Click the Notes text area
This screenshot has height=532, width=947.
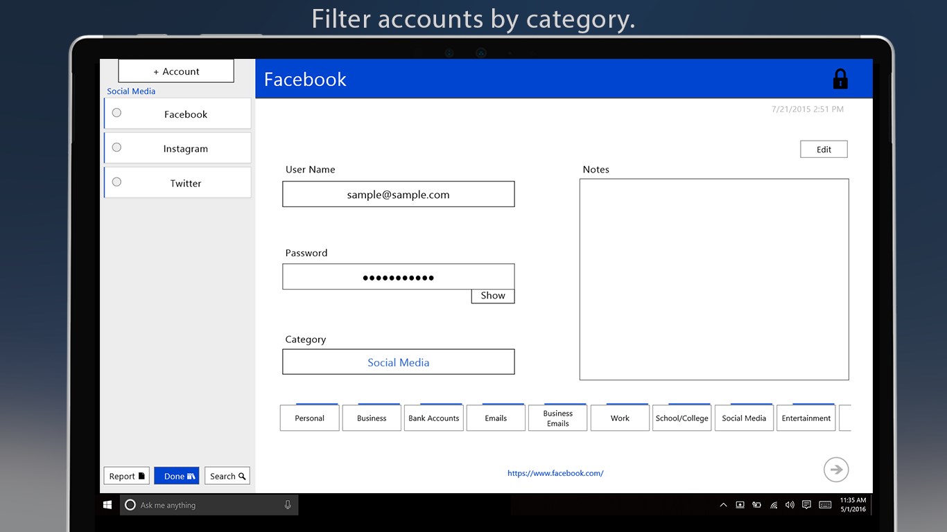coord(714,279)
